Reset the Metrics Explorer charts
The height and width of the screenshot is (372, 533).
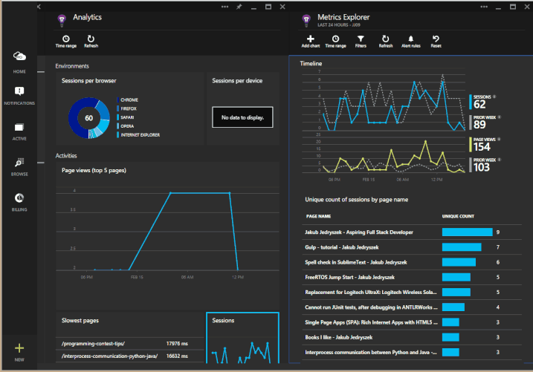coord(436,40)
